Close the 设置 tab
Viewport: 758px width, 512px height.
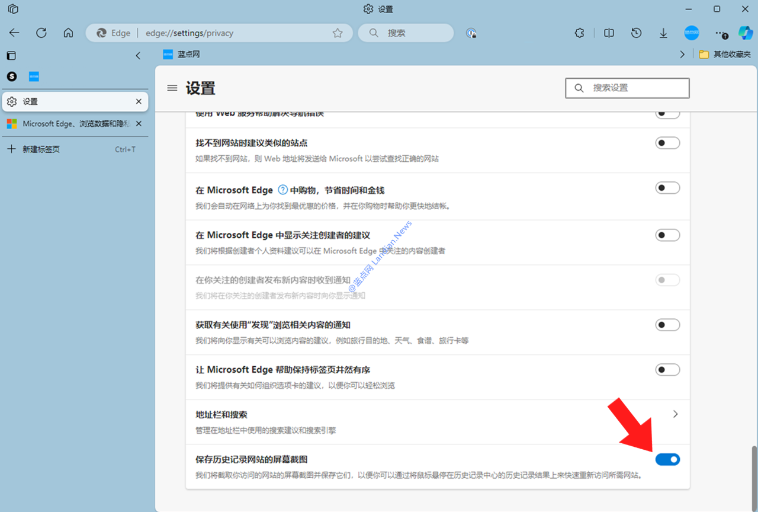click(139, 102)
